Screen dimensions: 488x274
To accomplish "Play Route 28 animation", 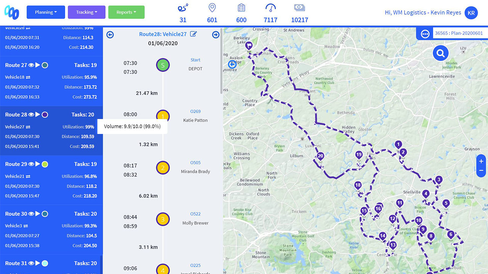I will [x=38, y=115].
